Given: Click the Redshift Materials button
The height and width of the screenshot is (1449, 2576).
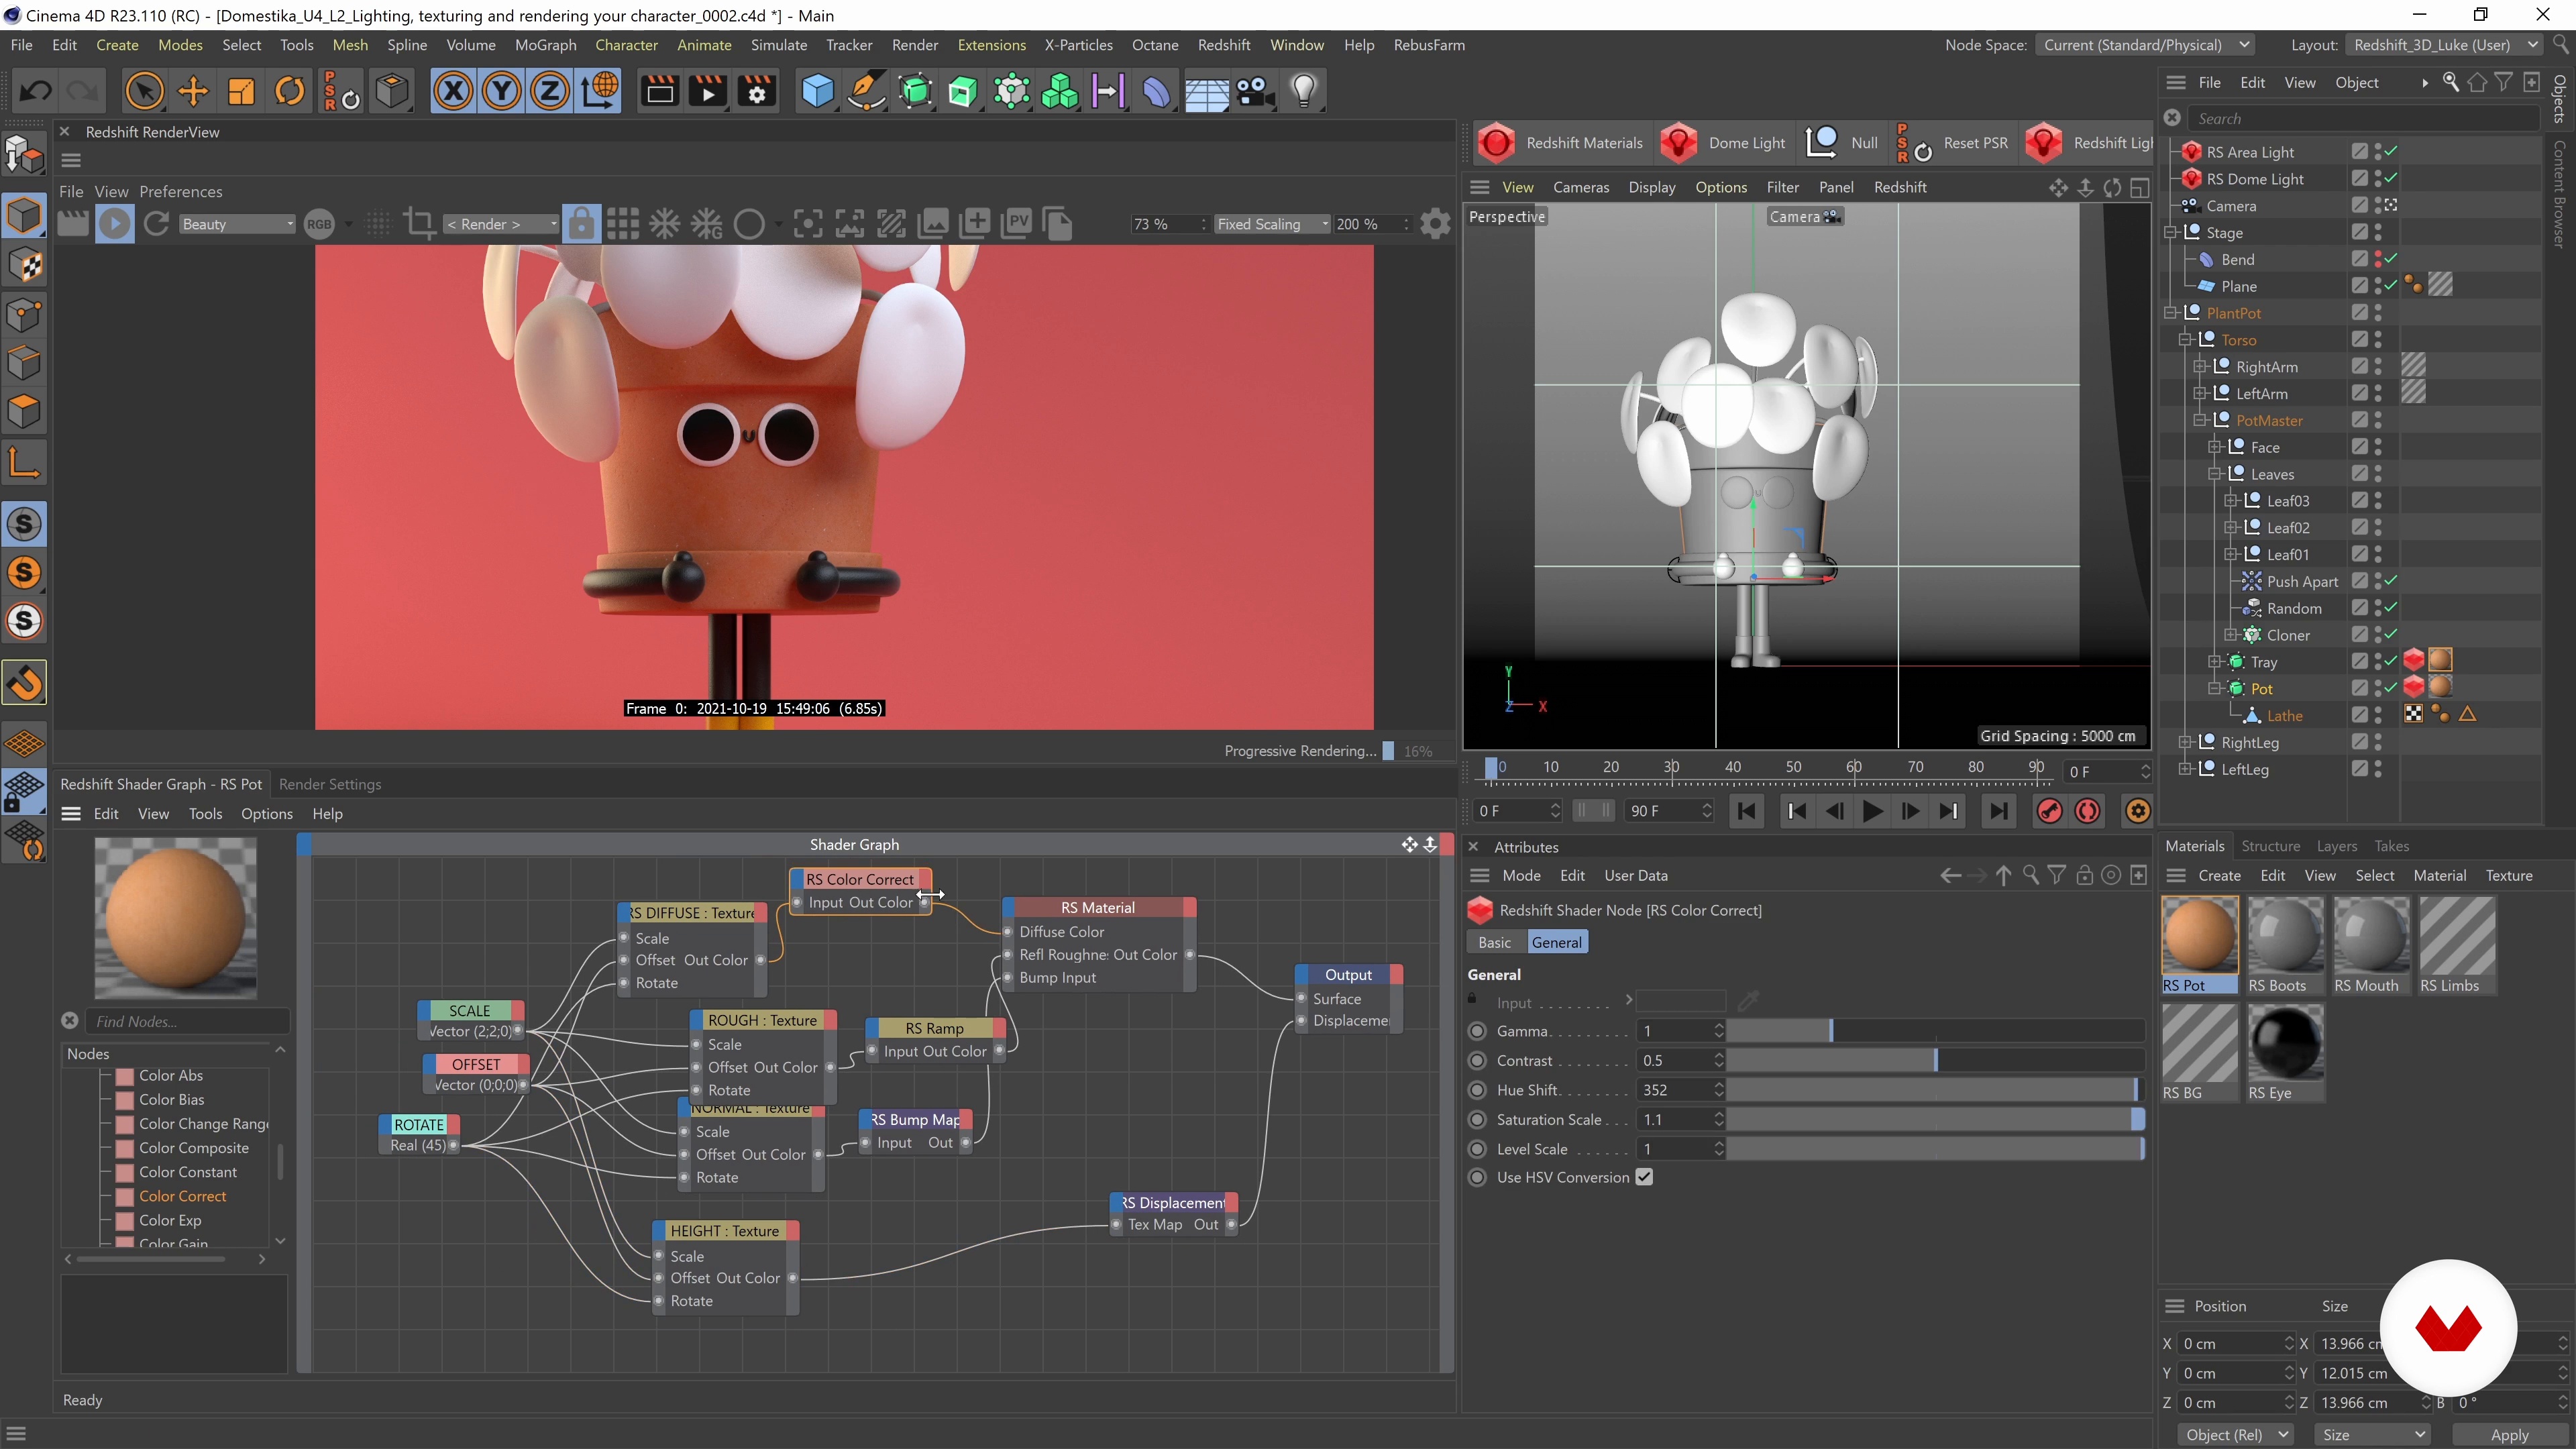Looking at the screenshot, I should click(1561, 143).
